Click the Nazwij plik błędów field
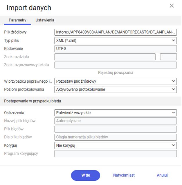The height and width of the screenshot is (185, 182). (116, 121)
